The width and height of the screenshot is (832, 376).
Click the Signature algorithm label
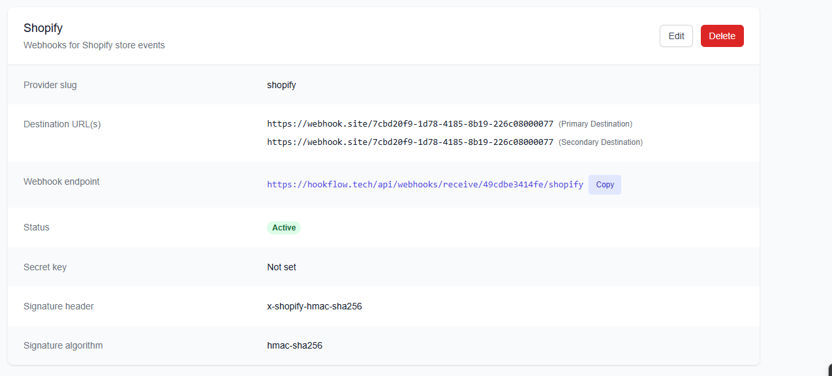[63, 345]
